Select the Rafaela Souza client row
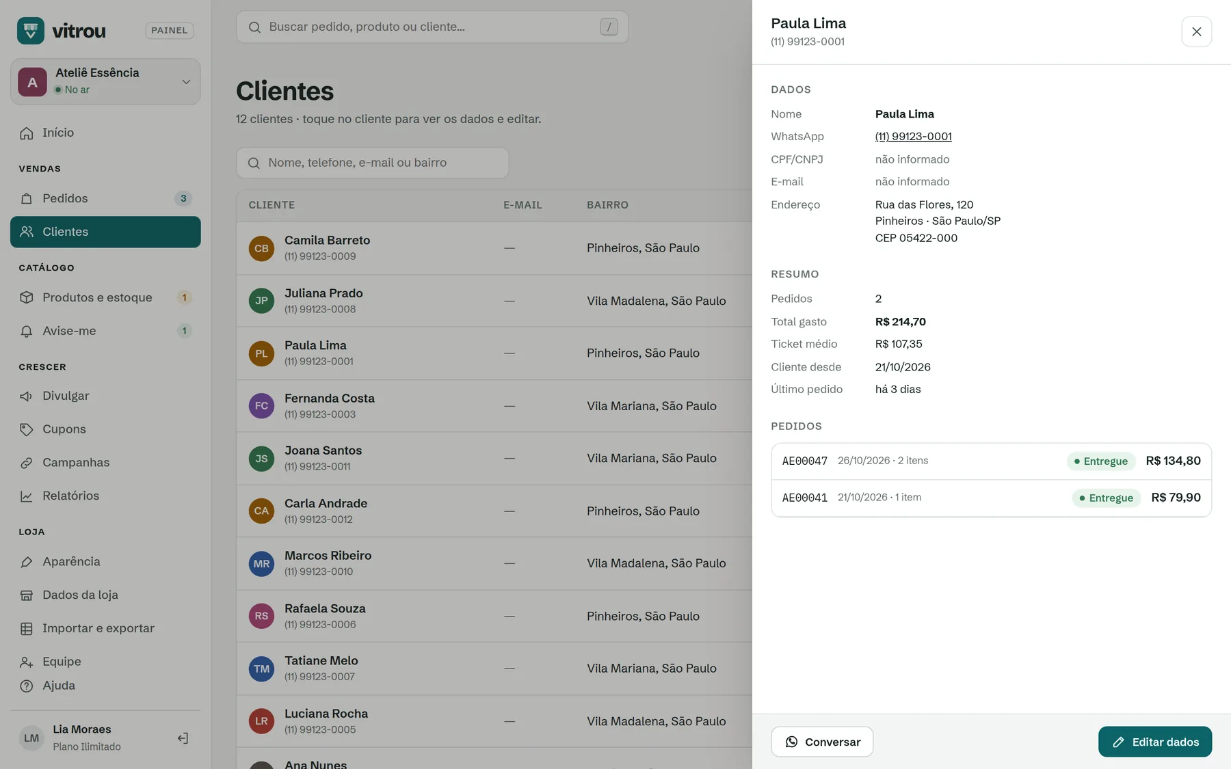This screenshot has height=769, width=1231. tap(494, 616)
